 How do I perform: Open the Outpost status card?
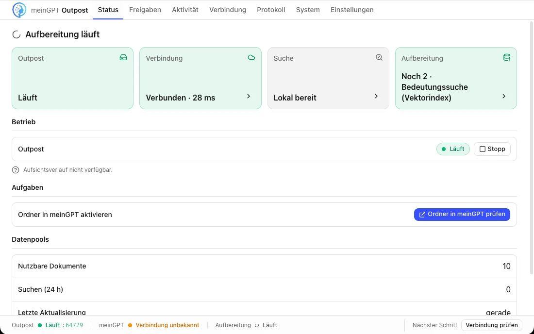point(72,78)
